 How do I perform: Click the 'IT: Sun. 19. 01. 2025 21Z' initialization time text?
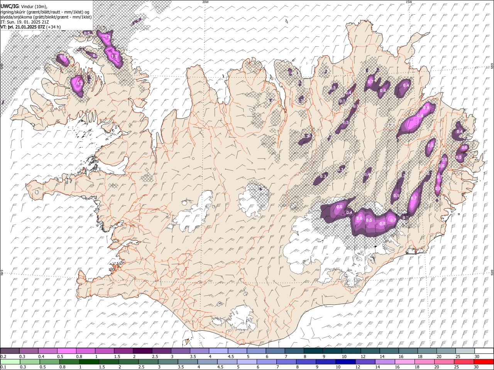pyautogui.click(x=25, y=22)
